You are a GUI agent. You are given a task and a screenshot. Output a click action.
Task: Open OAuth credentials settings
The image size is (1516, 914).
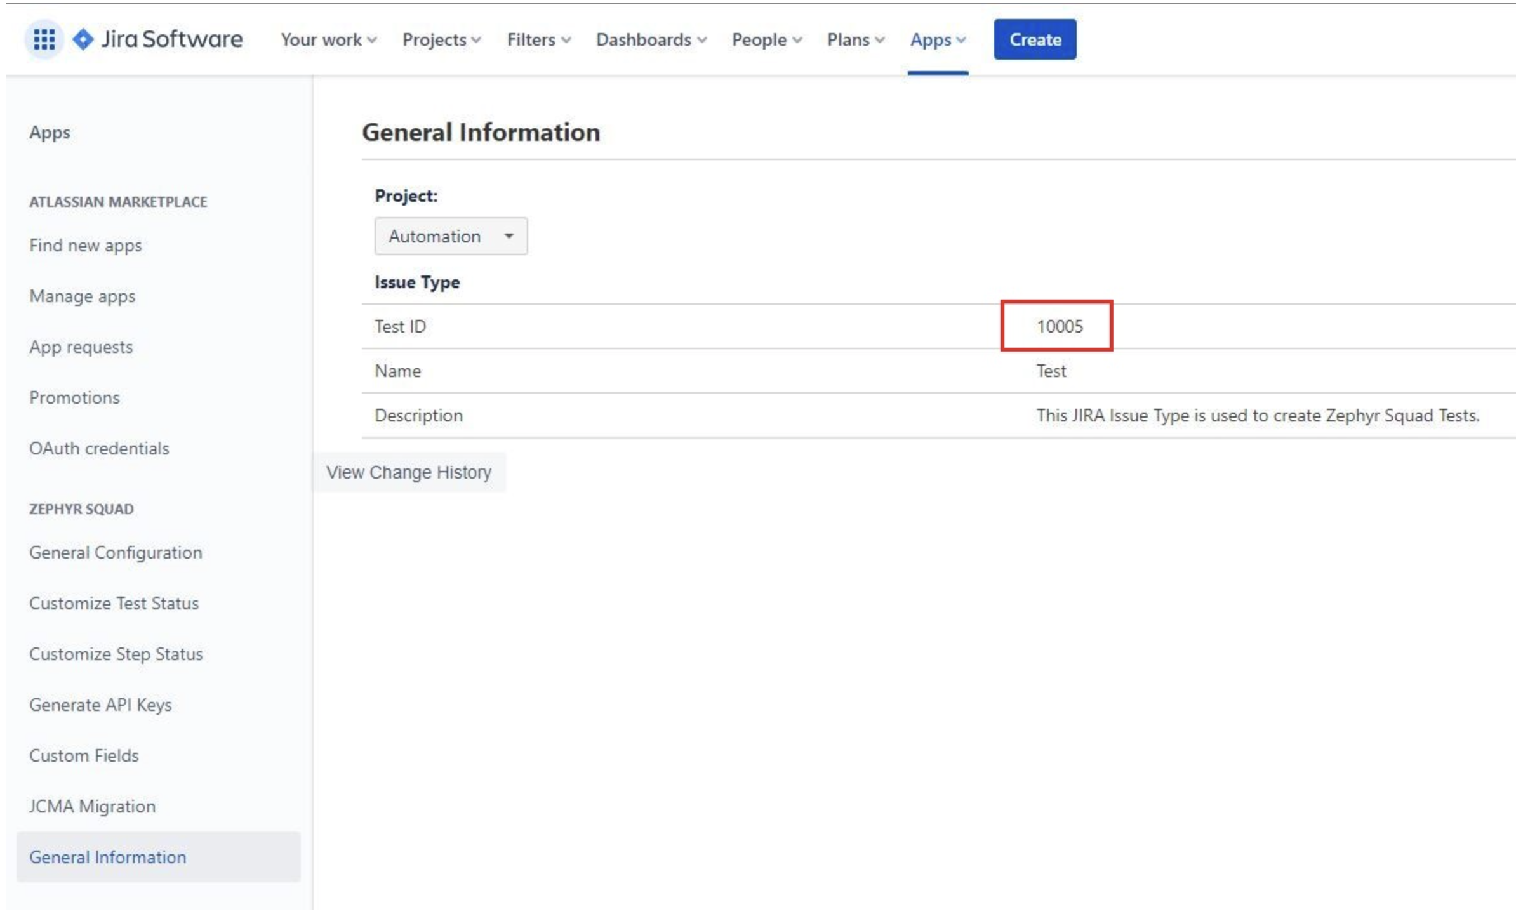(x=98, y=448)
